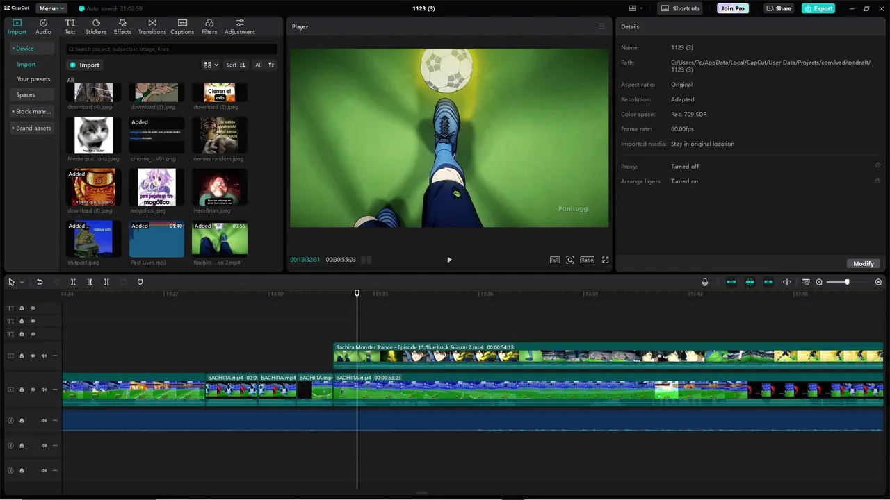Click the All filter in media panel
Image resolution: width=890 pixels, height=500 pixels.
point(259,65)
